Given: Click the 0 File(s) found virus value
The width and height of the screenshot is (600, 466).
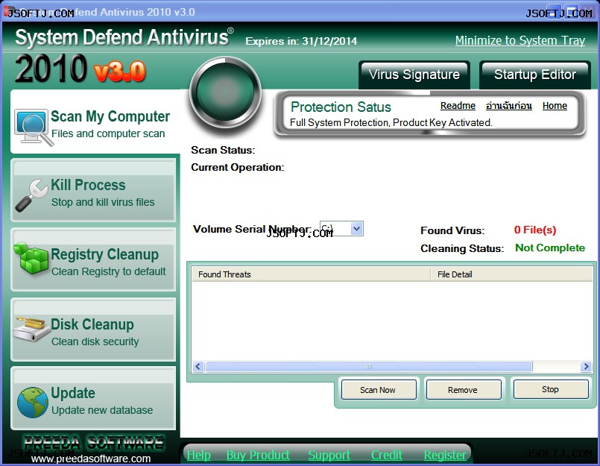Looking at the screenshot, I should 535,230.
